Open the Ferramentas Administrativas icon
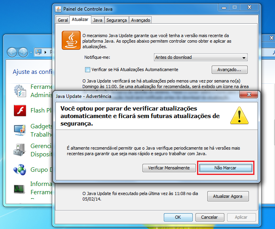This screenshot has height=229, width=275. (x=20, y=91)
